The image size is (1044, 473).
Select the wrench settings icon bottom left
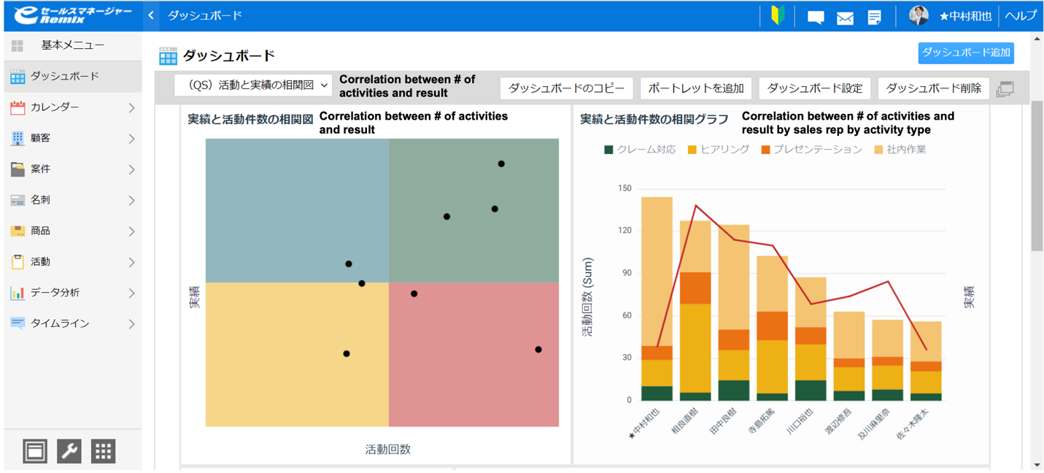tap(69, 450)
